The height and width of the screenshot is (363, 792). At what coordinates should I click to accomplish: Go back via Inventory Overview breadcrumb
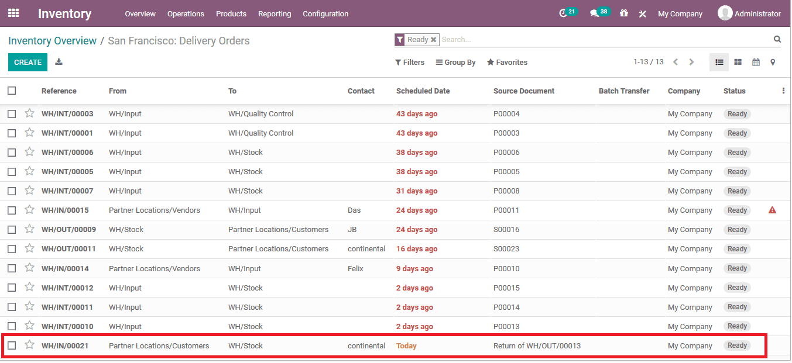point(52,40)
